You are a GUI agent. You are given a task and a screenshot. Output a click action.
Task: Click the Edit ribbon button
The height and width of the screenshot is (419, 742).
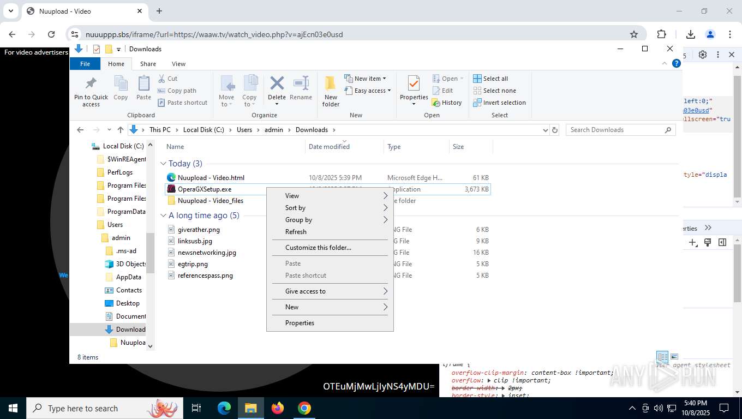click(442, 91)
